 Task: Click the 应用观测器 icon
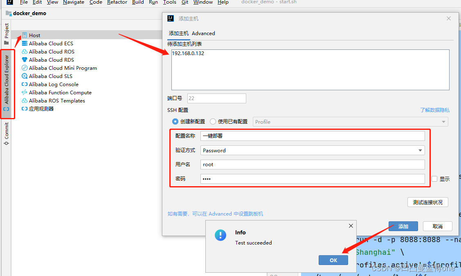25,109
